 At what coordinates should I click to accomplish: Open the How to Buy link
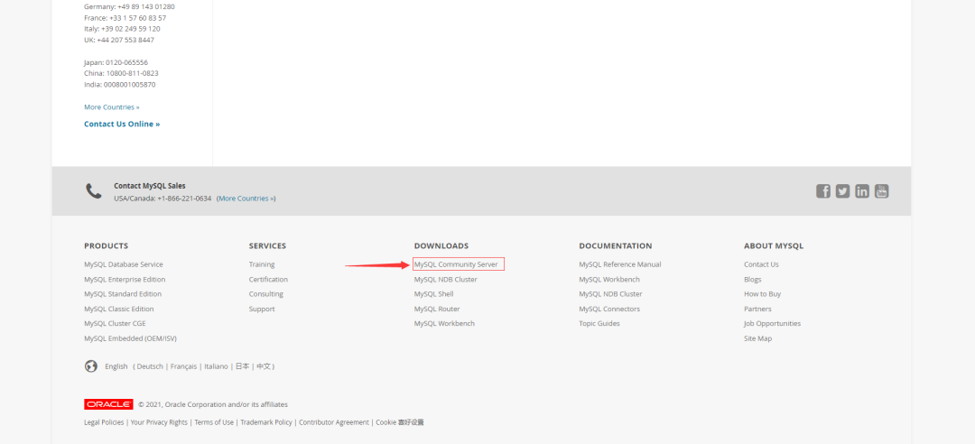[762, 294]
